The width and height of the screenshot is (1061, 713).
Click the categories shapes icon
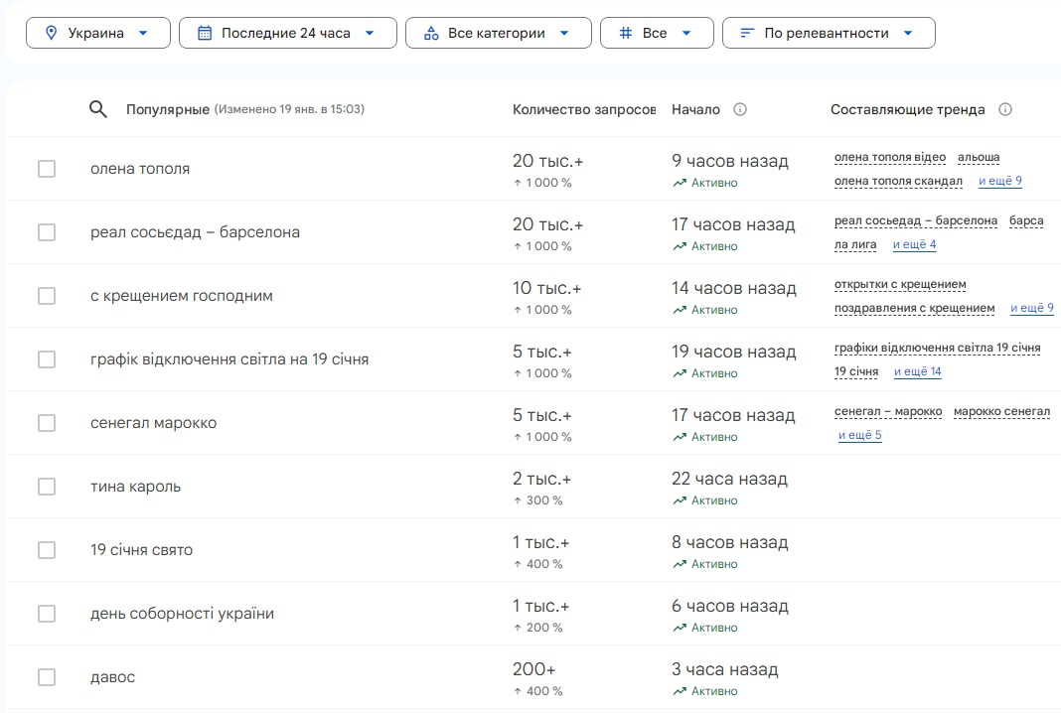(431, 33)
